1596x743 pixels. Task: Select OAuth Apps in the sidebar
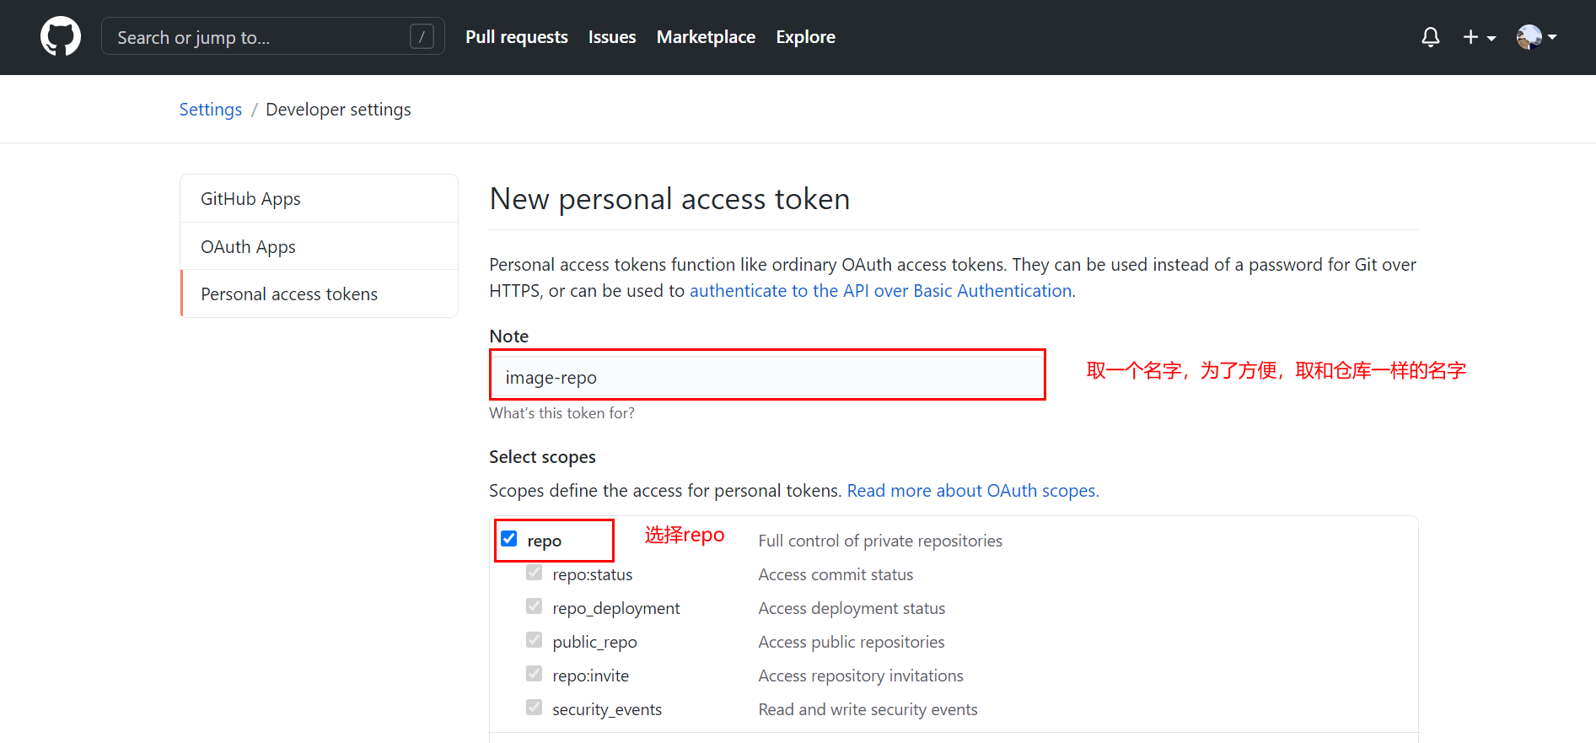click(320, 246)
